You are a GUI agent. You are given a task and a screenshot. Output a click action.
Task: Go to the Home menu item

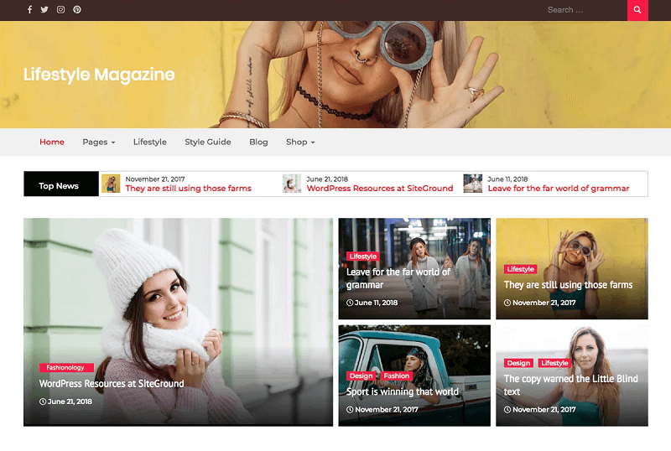click(52, 142)
